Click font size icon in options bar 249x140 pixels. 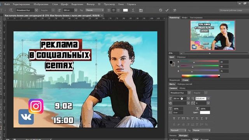pyautogui.click(x=60, y=10)
